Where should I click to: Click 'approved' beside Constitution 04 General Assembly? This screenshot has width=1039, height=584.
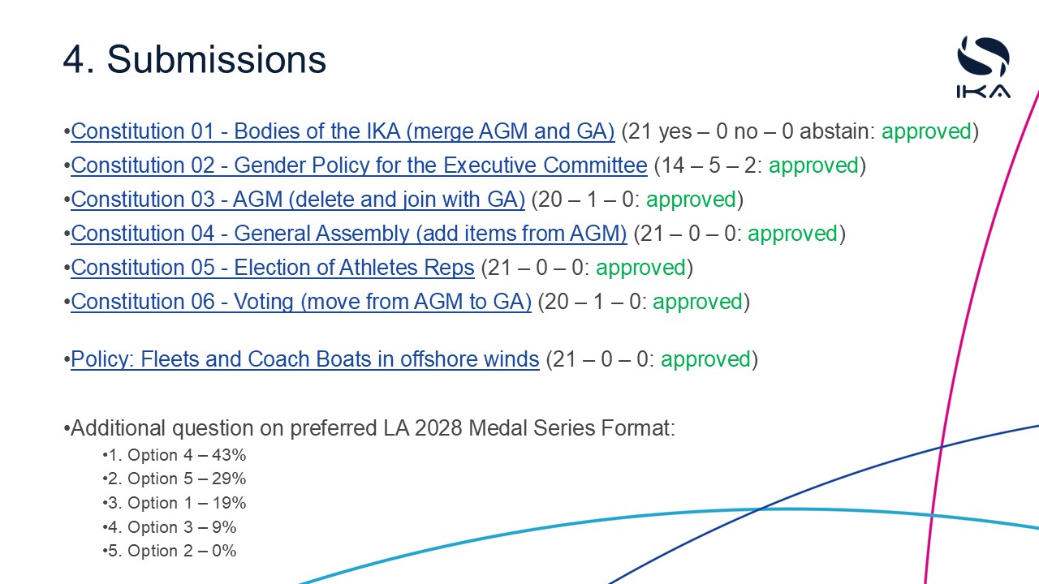tap(792, 234)
